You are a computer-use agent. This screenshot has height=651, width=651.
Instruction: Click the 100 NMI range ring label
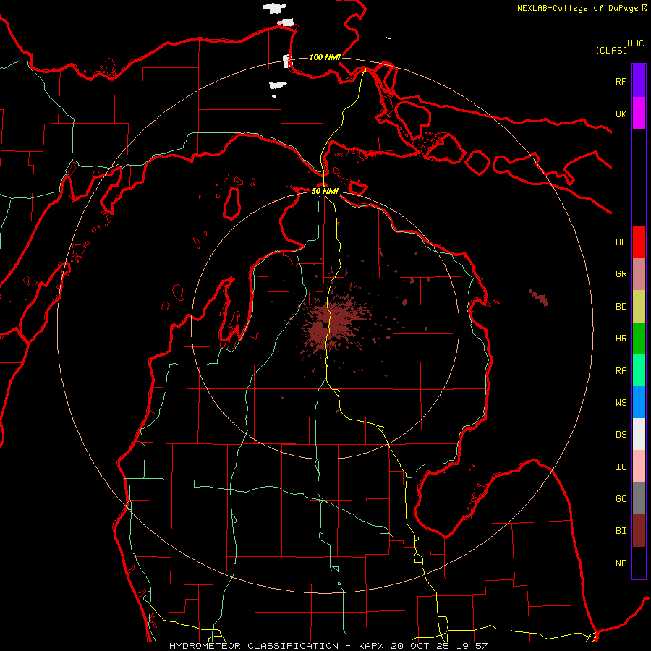[x=325, y=57]
